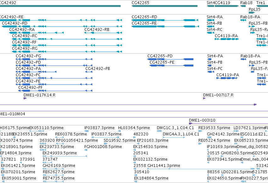The image size is (268, 183).
Task: Open protein CG42265-PE
Action: tap(171, 66)
